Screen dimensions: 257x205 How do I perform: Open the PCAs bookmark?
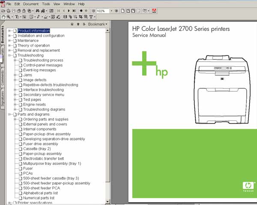(28, 173)
